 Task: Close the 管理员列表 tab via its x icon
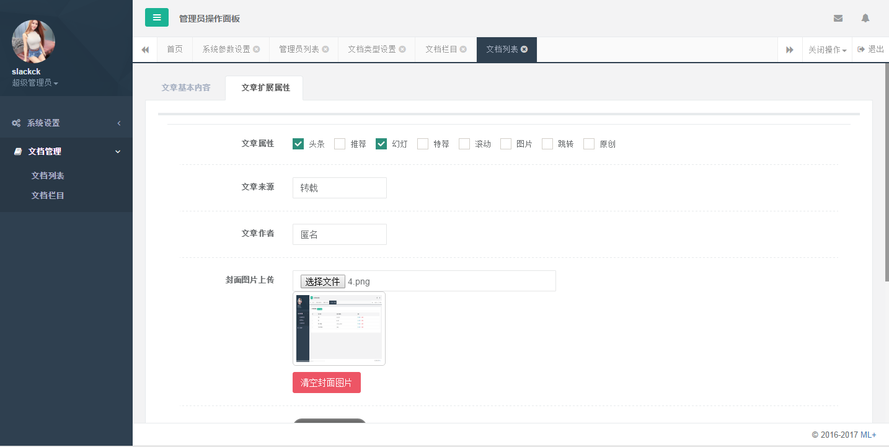tap(325, 50)
